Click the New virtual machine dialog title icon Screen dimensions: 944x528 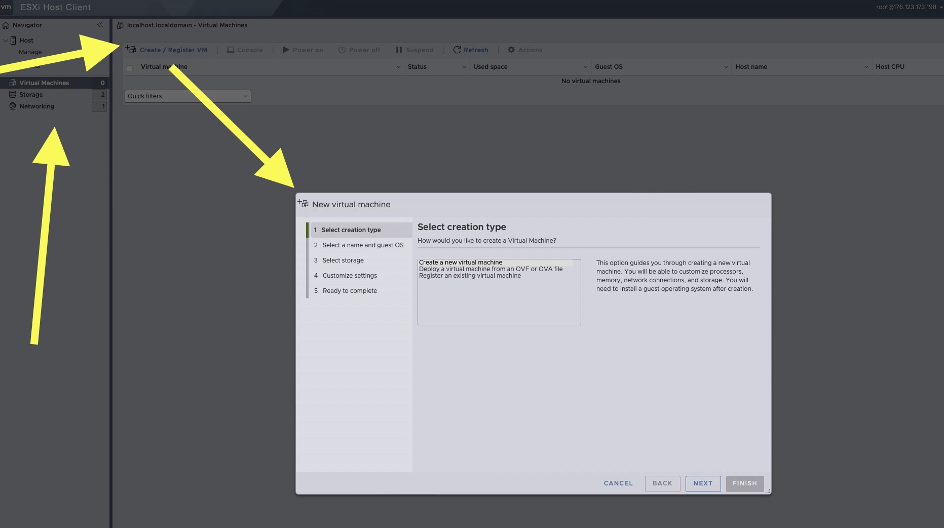tap(303, 203)
